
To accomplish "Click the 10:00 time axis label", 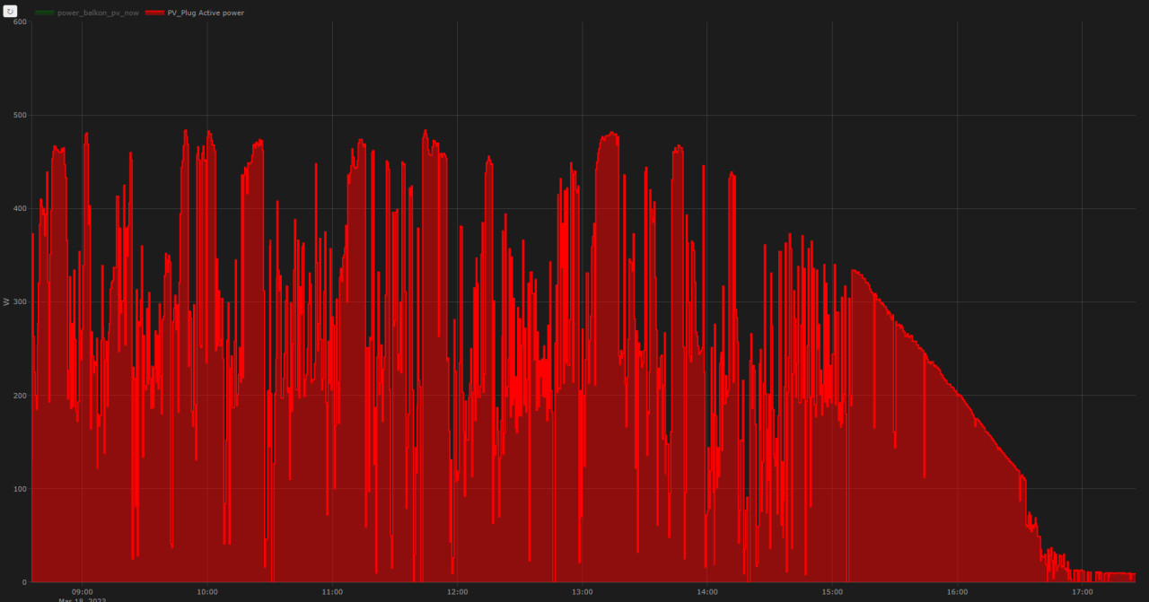I will click(x=206, y=592).
